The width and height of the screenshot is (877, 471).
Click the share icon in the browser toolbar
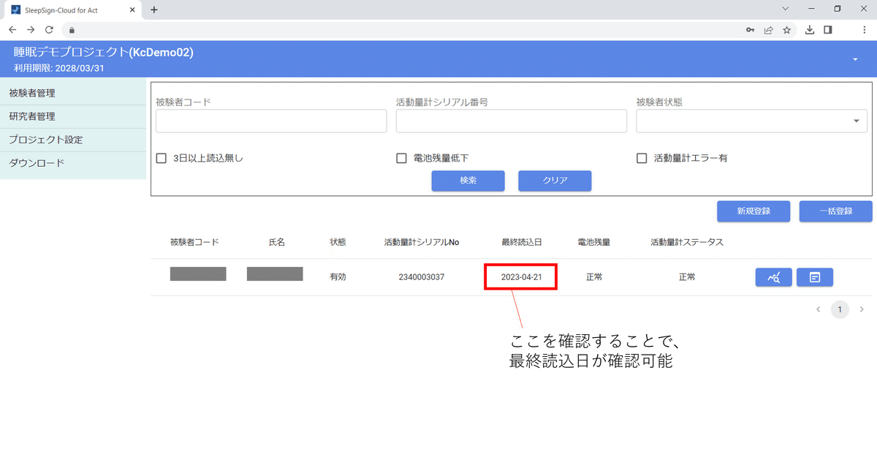(x=768, y=30)
